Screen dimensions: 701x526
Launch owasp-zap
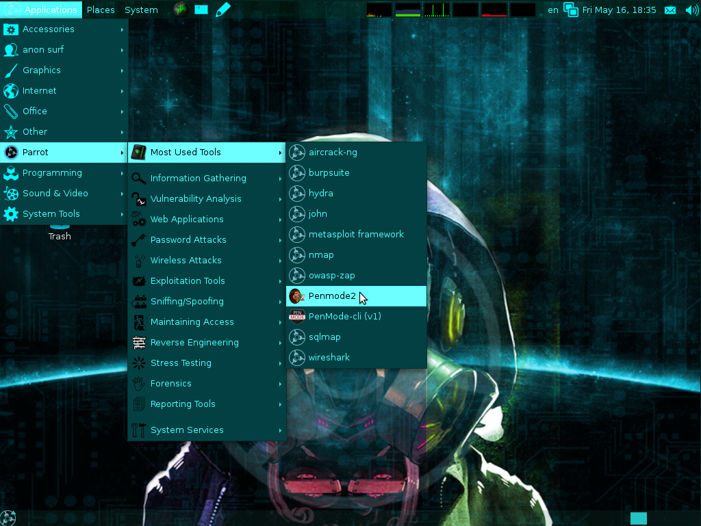(356, 276)
